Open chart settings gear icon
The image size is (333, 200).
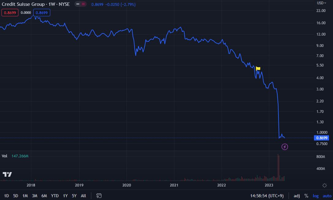click(x=324, y=185)
